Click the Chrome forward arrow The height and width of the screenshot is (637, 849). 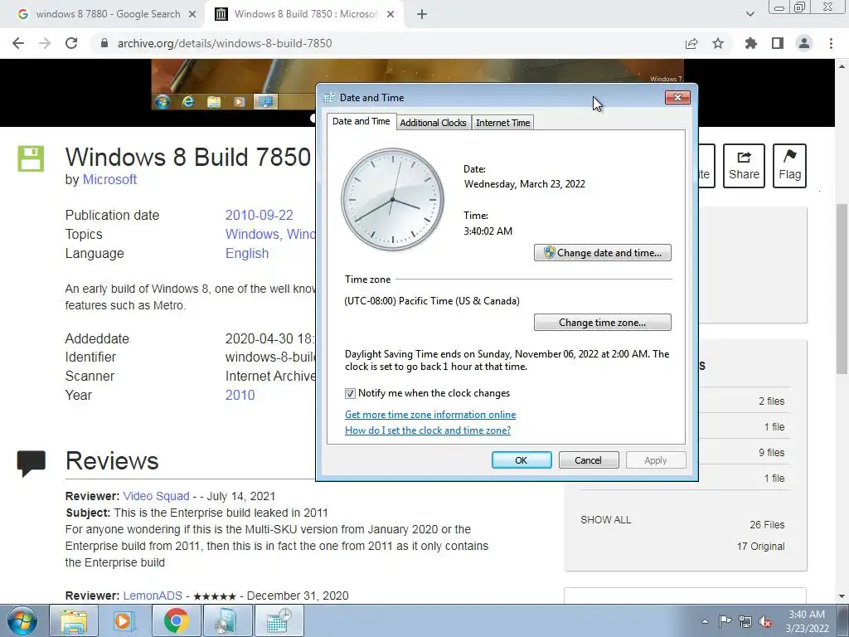45,43
